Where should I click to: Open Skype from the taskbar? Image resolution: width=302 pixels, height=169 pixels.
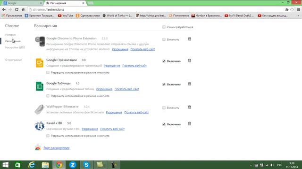coord(86,165)
